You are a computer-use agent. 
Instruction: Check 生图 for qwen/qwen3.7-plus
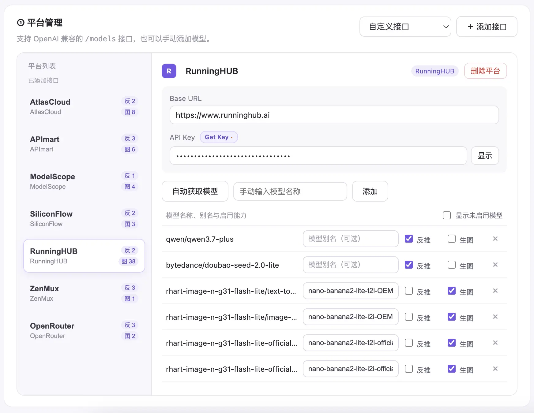pos(452,239)
